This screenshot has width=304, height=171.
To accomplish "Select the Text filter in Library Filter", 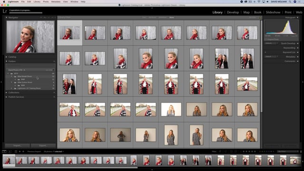I will coord(144,18).
